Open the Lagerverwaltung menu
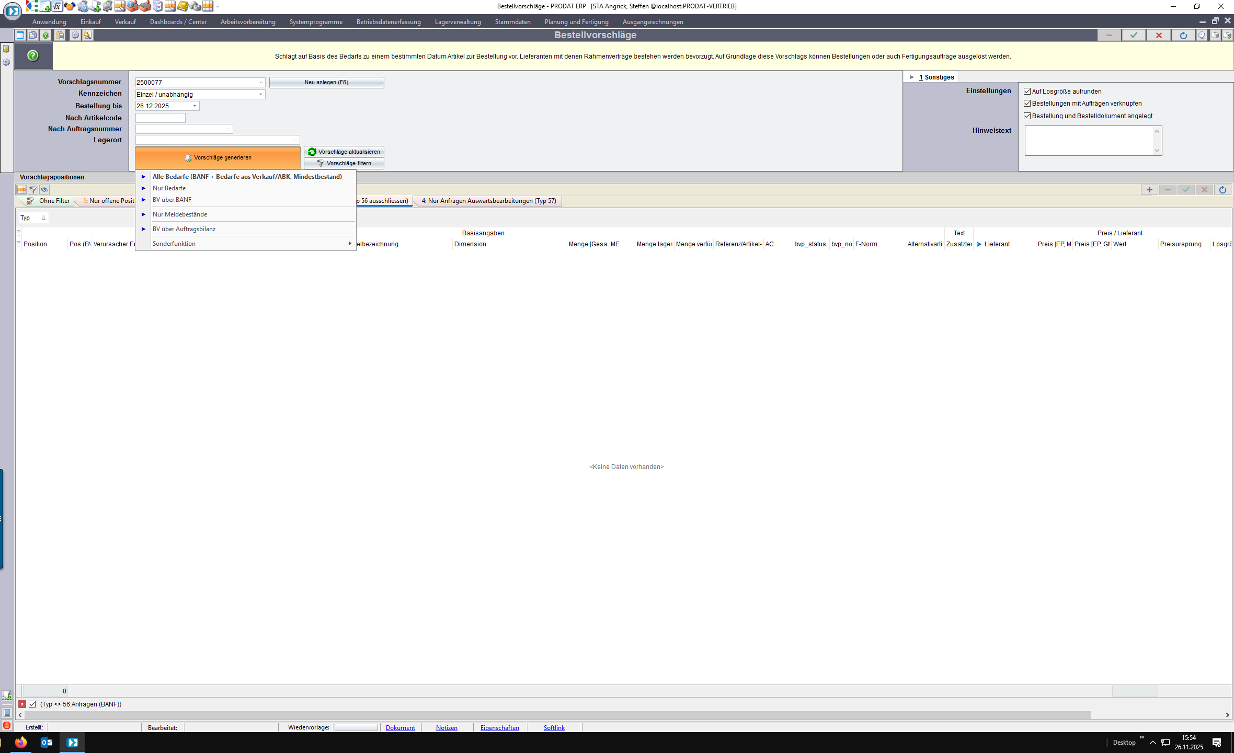Screen dimensions: 1234x753 click(458, 22)
